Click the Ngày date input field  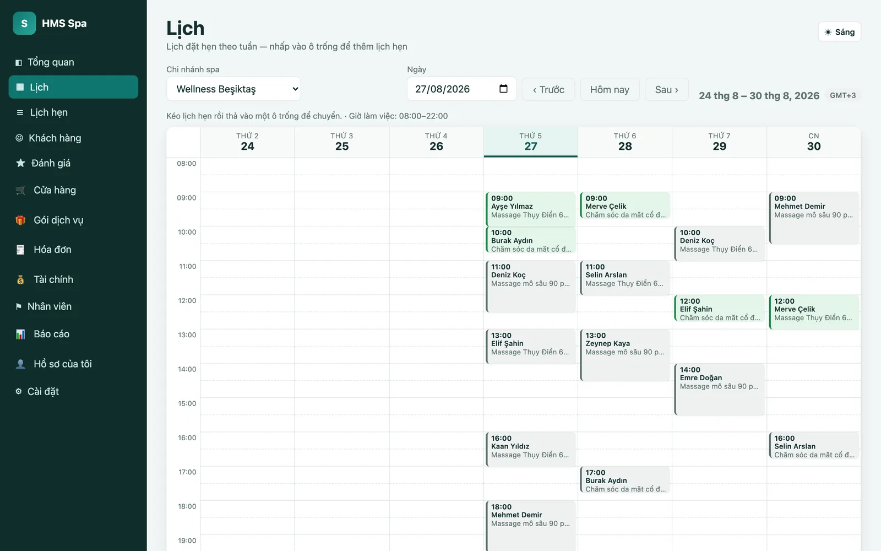point(461,89)
